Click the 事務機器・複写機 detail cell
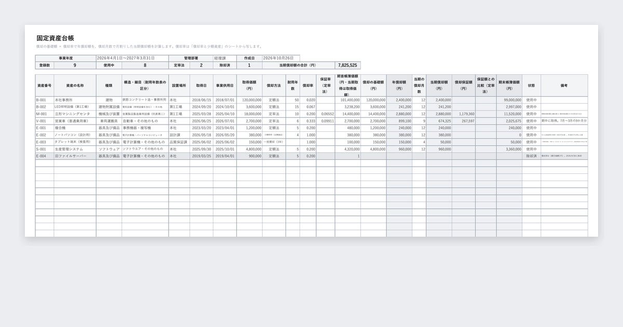Image resolution: width=623 pixels, height=327 pixels. (145, 128)
